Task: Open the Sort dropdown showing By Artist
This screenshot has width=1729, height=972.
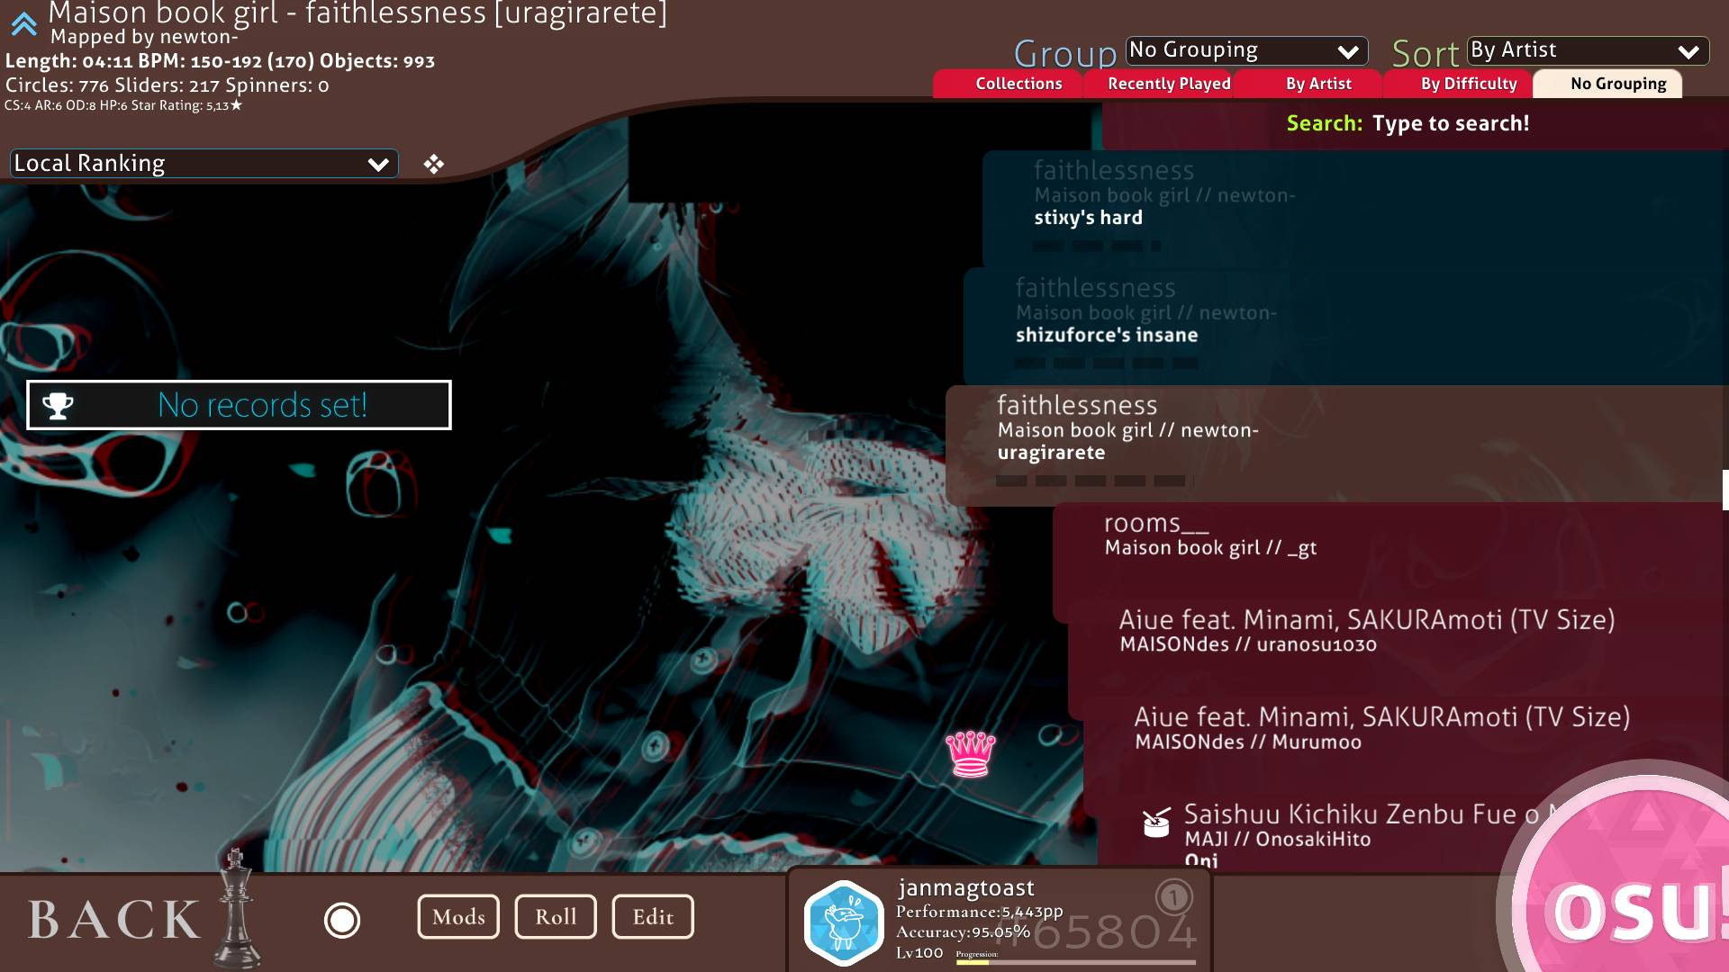Action: [1588, 50]
